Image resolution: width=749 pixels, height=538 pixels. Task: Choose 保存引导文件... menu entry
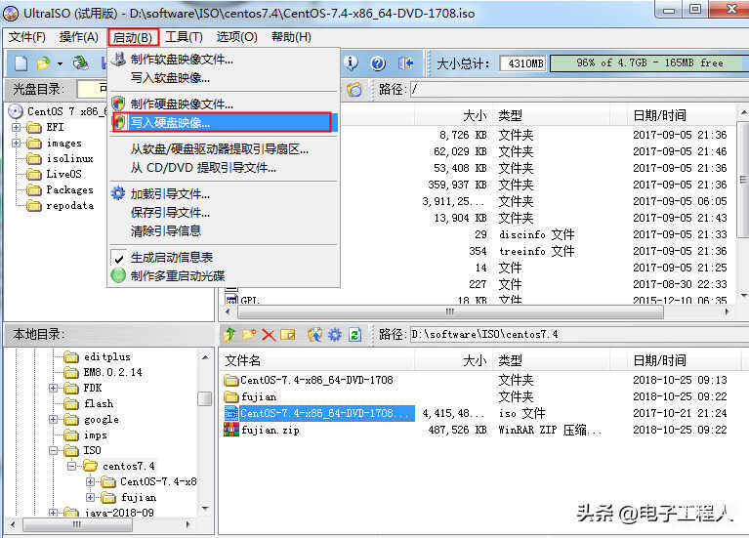tap(222, 212)
